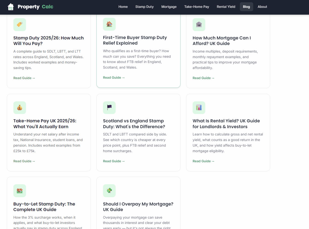
Task: Click the description starting 'How the 3% surcharge works'
Action: tap(48, 222)
